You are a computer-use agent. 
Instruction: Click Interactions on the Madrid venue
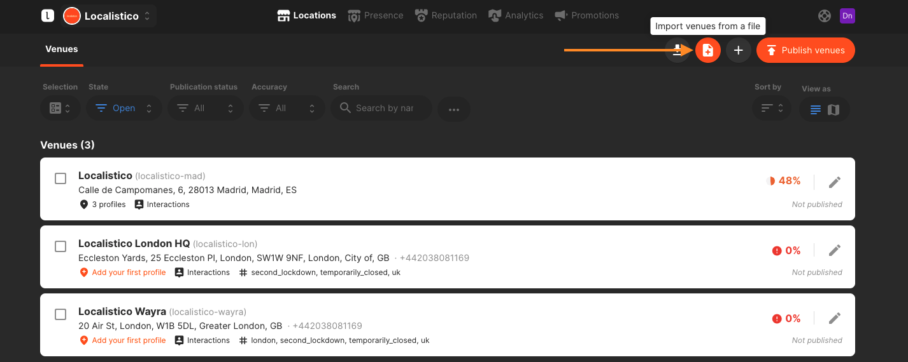pos(162,204)
